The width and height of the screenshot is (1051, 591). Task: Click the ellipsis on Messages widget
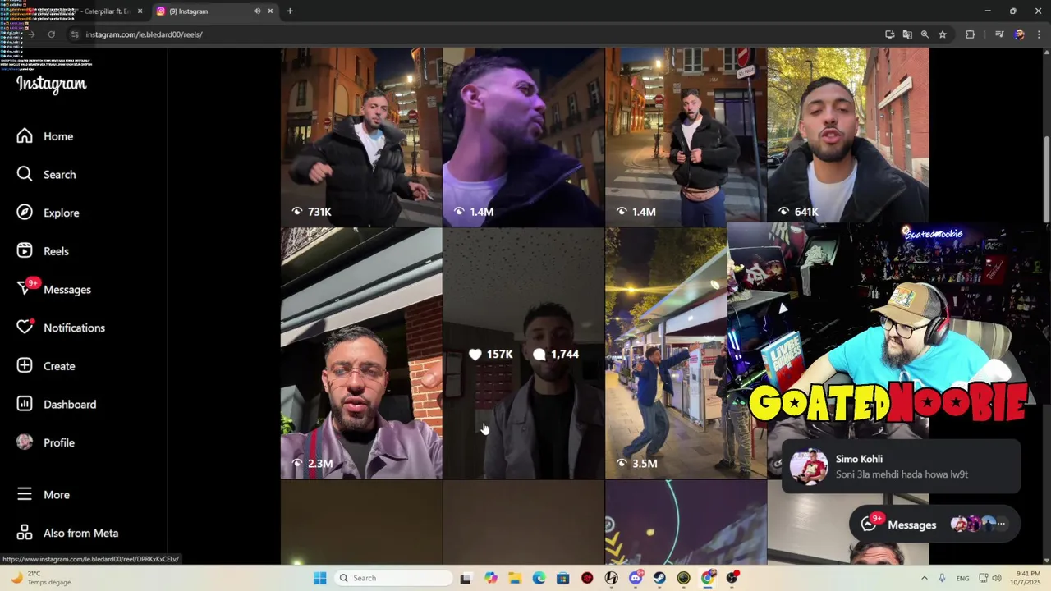(x=1000, y=524)
